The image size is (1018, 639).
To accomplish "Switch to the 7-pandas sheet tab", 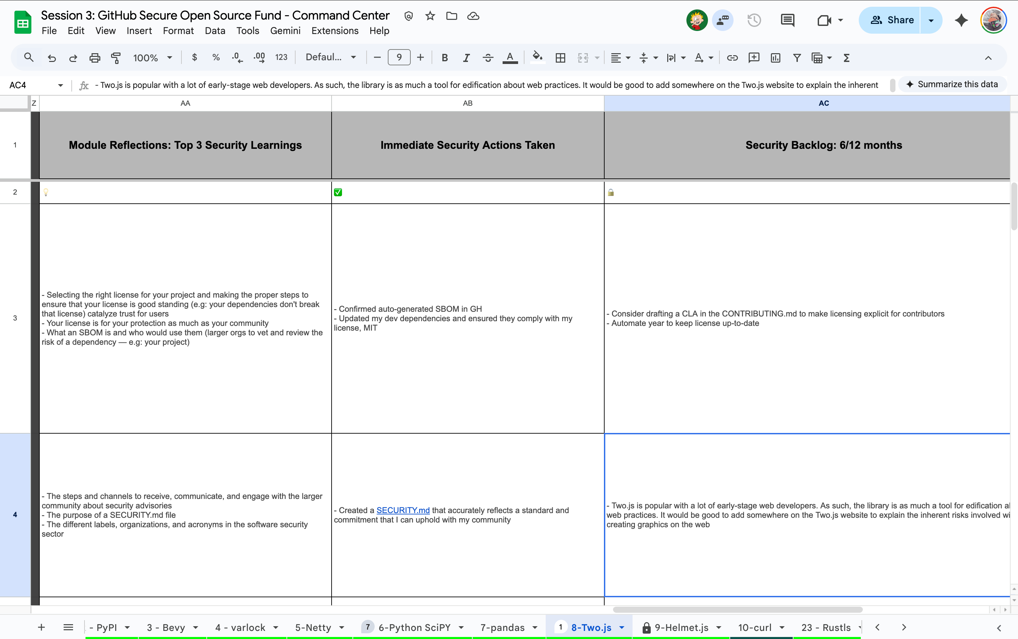I will click(502, 628).
